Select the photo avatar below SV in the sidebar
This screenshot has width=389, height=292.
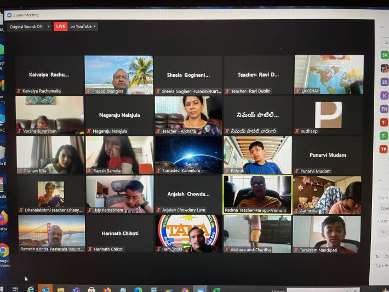385,68
